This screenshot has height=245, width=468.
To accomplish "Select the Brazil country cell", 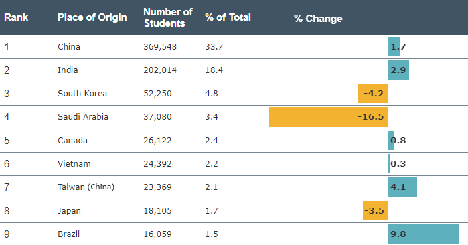I will point(69,234).
